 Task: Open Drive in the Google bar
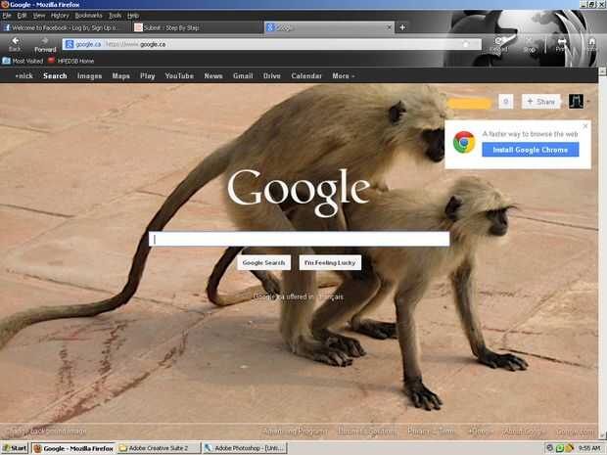pos(272,76)
